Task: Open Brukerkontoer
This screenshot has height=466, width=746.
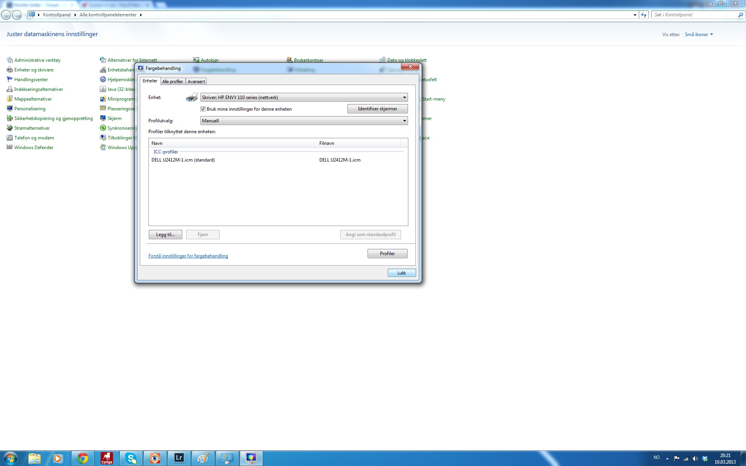Action: (x=305, y=60)
